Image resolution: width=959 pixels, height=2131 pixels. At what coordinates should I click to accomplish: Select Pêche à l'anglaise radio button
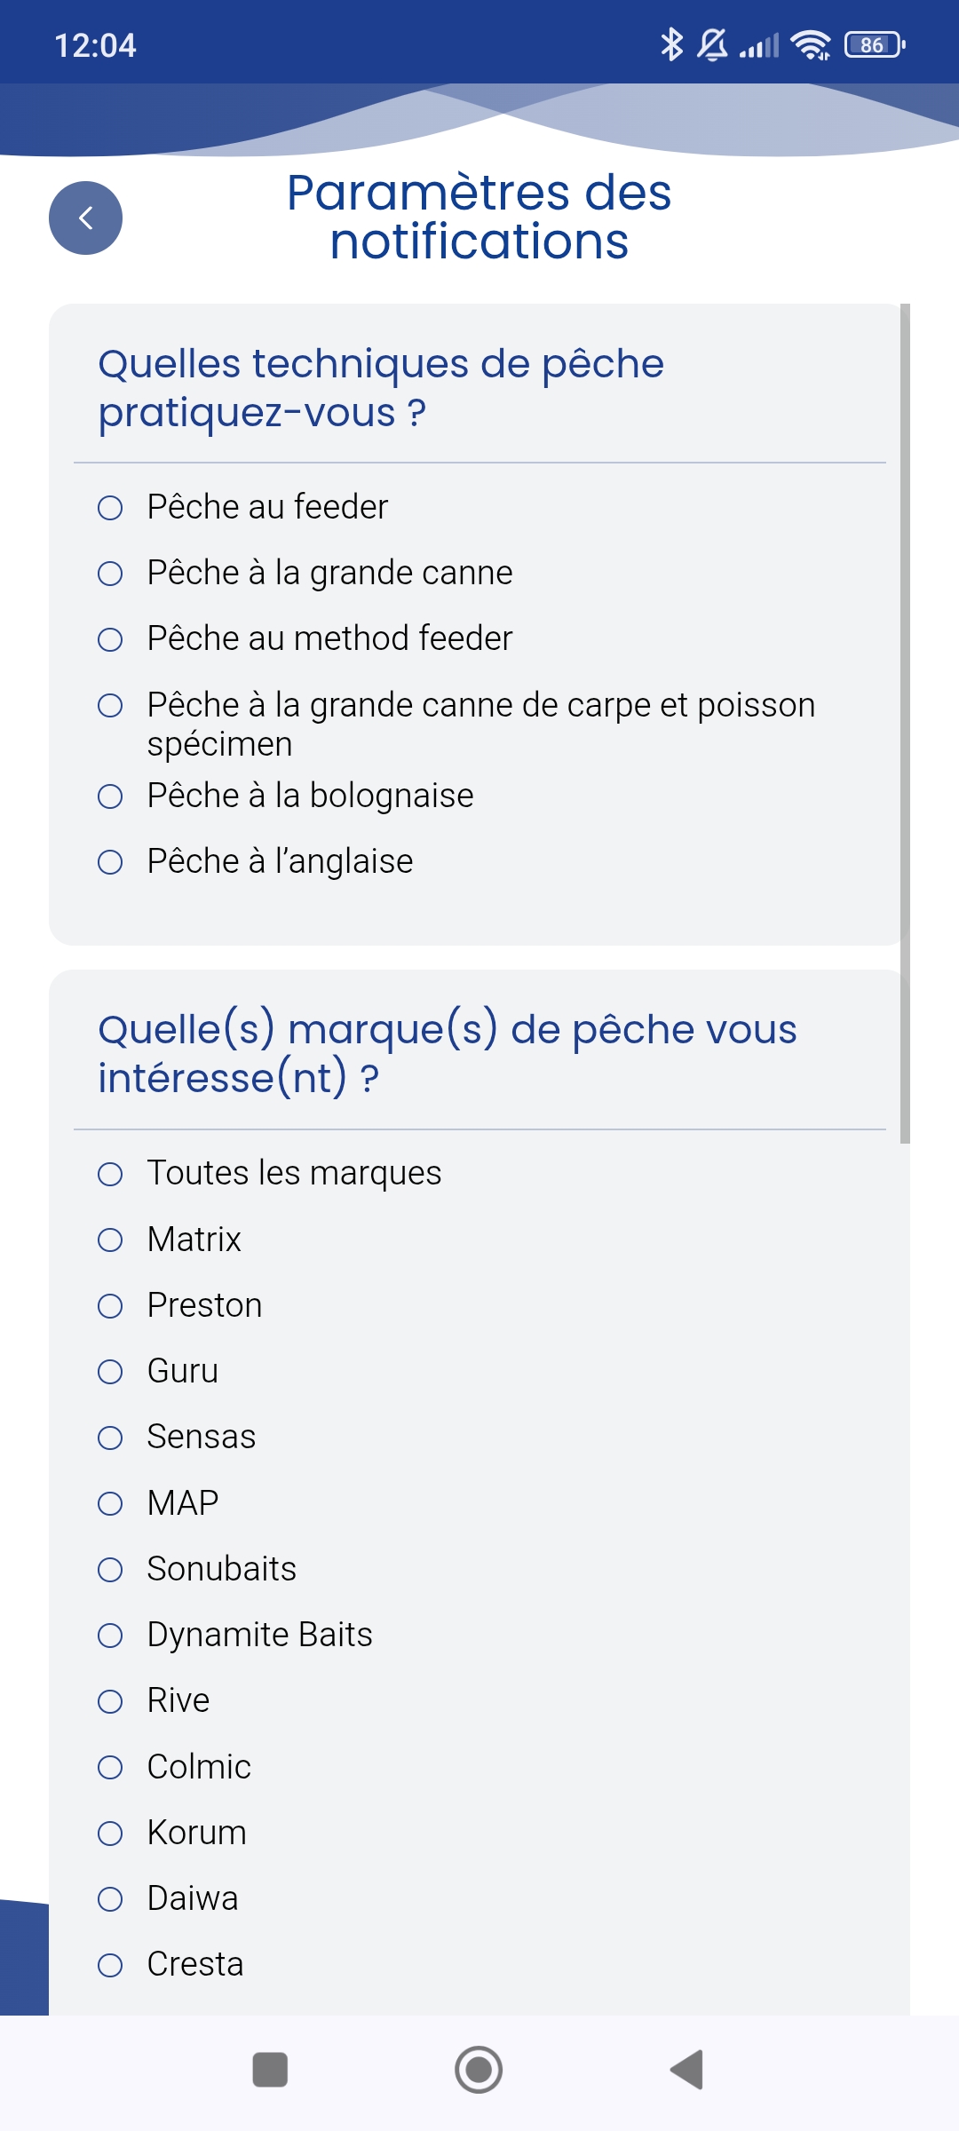(110, 862)
